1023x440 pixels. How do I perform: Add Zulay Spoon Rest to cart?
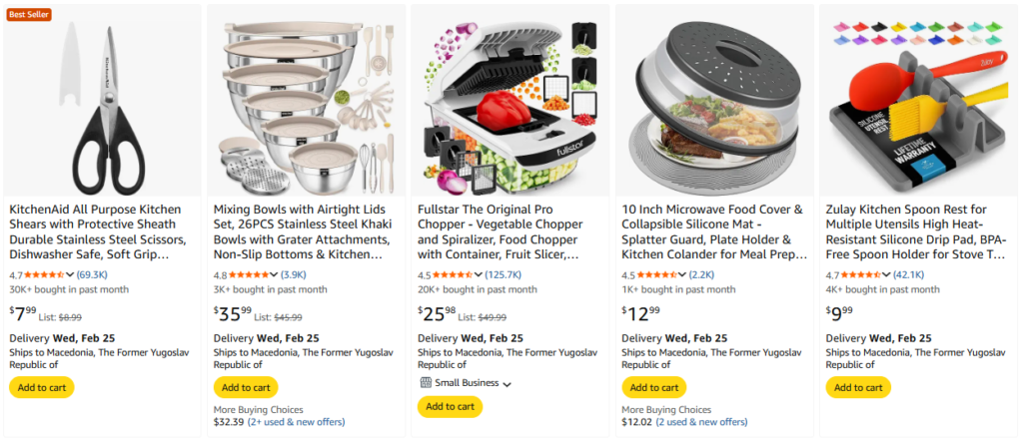[x=858, y=387]
